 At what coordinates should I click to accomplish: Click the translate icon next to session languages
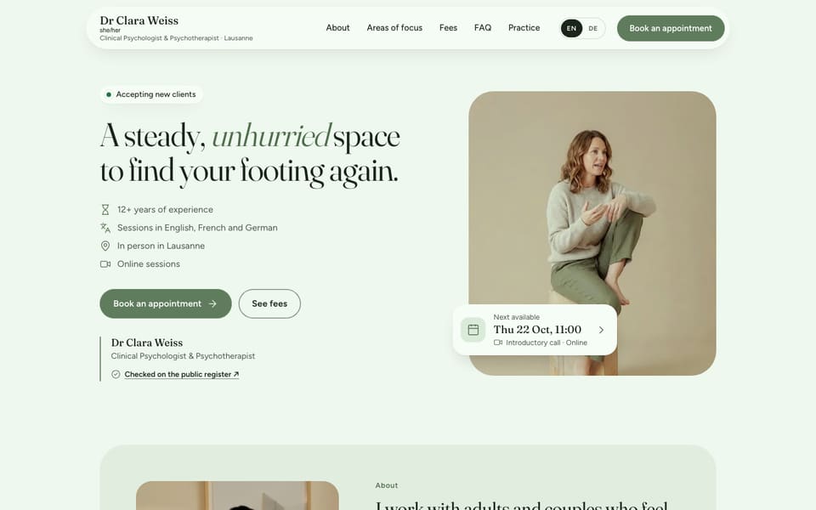point(105,228)
